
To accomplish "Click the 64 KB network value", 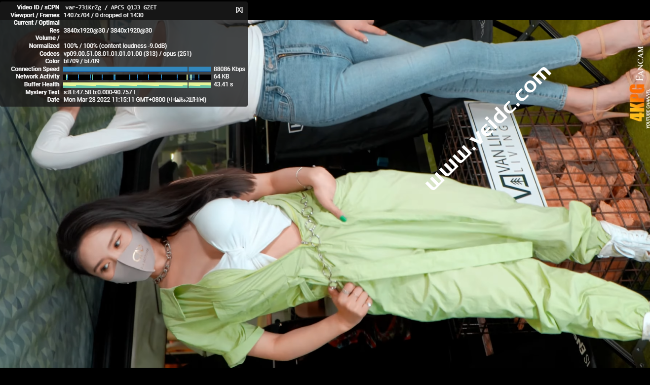I will pos(221,77).
